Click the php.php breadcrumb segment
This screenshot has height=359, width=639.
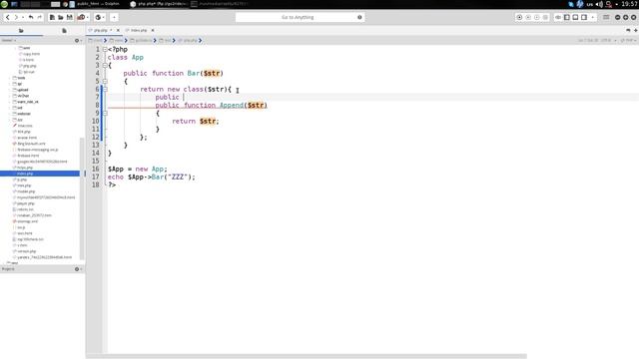190,40
